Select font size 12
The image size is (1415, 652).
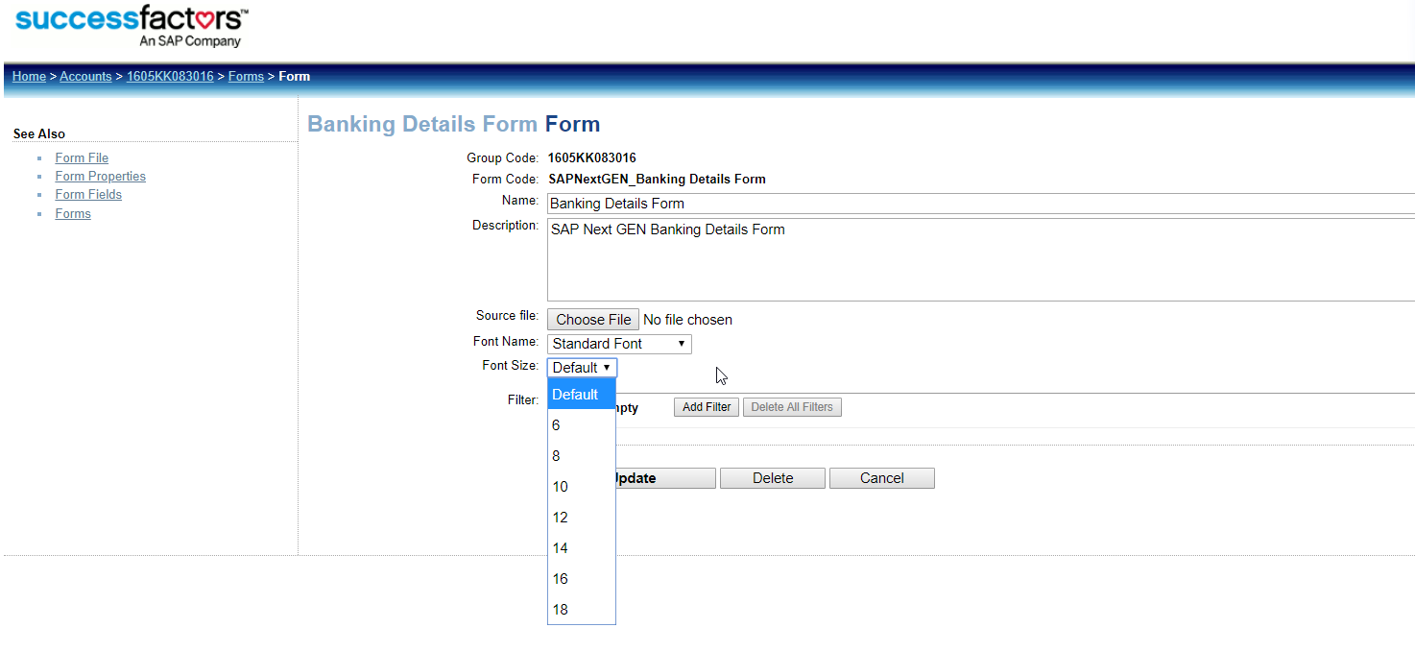[x=582, y=518]
